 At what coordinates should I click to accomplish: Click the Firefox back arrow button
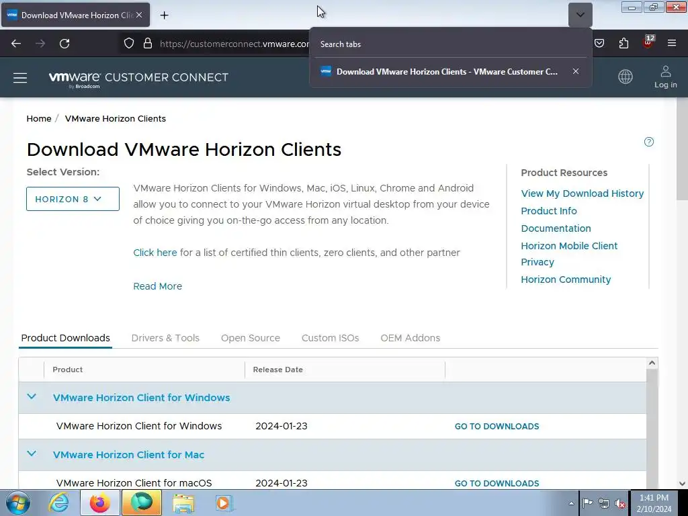(16, 44)
